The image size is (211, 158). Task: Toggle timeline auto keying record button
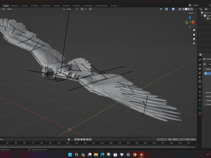pyautogui.click(x=69, y=139)
